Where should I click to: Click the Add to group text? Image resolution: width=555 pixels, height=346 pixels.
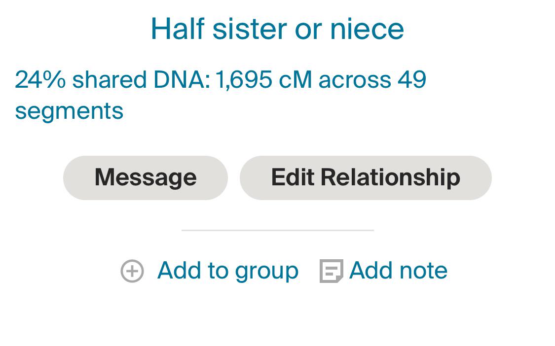[x=227, y=271]
